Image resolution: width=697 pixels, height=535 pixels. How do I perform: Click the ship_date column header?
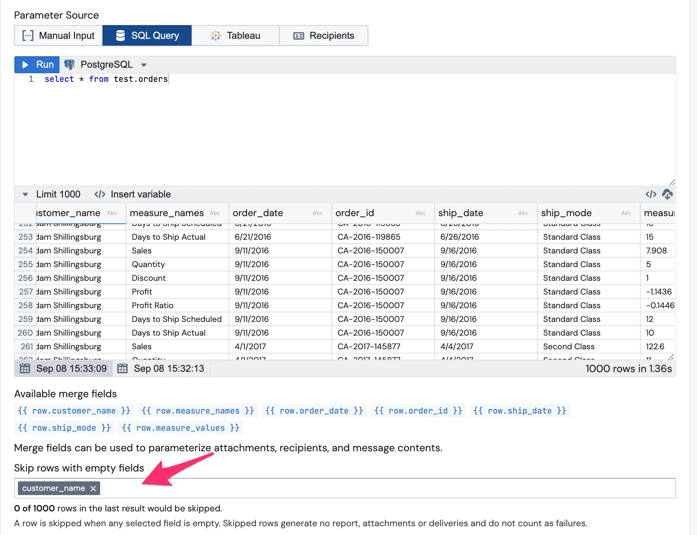pyautogui.click(x=486, y=213)
